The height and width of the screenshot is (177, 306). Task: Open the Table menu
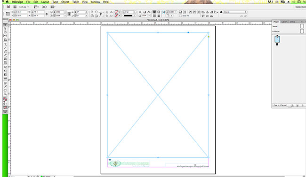(75, 2)
